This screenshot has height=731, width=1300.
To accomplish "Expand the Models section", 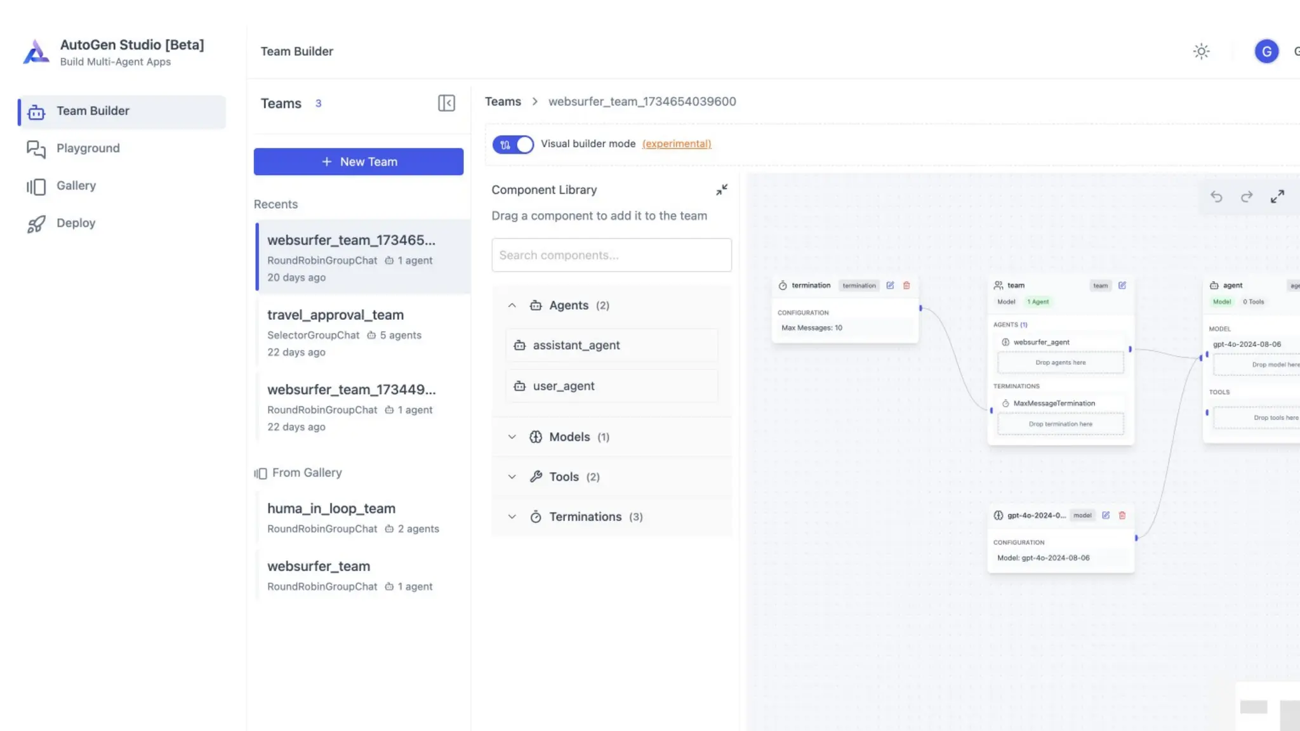I will [x=512, y=437].
